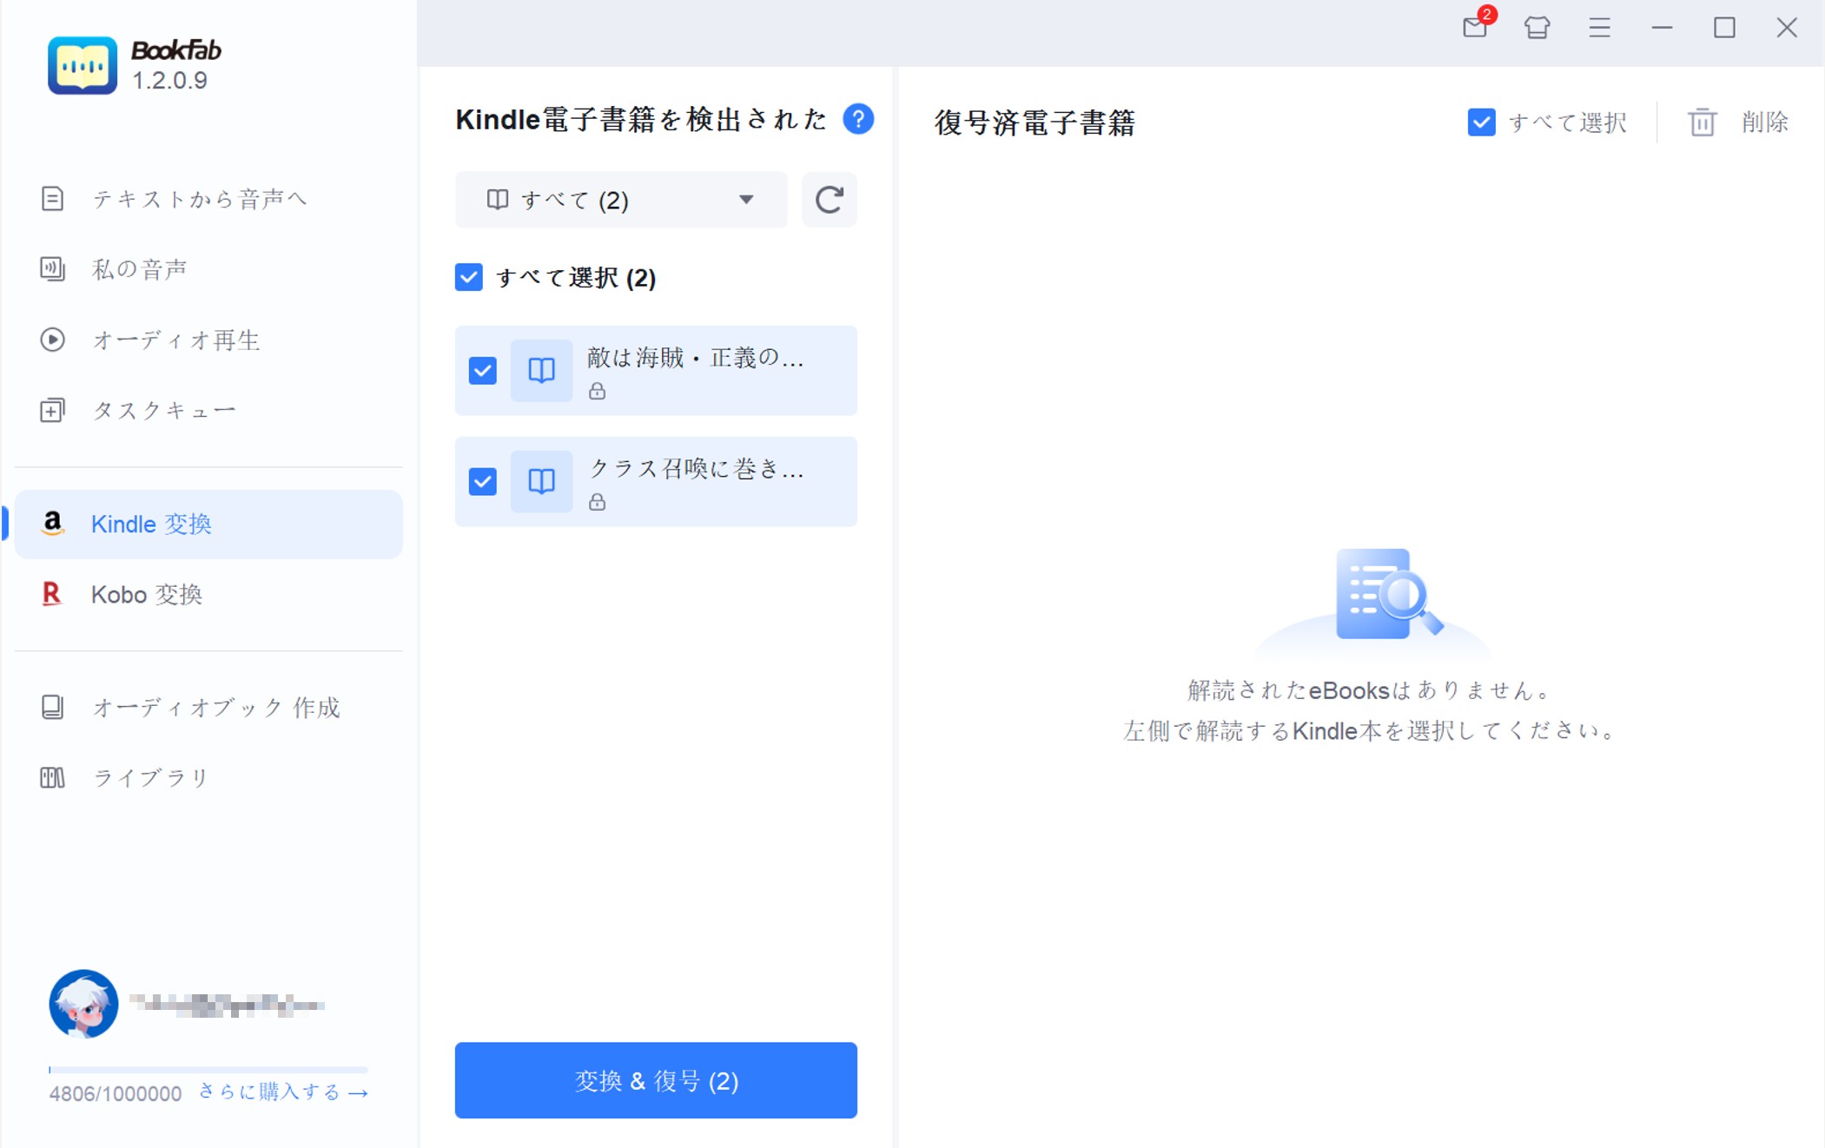Click the refresh Kindle books icon
The image size is (1825, 1148).
[x=829, y=200]
